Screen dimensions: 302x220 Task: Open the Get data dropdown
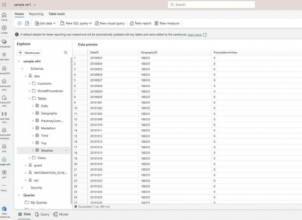tap(45, 23)
